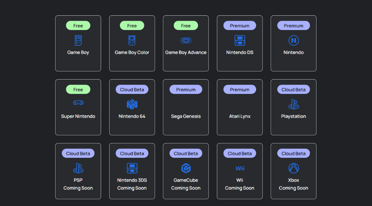Select the Nintendo 3DS label
Screen dimensions: 372x206
tap(132, 180)
